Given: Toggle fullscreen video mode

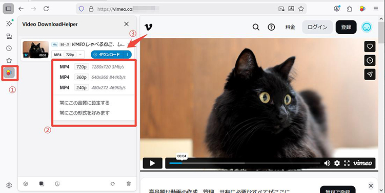Looking at the screenshot, I should 347,163.
